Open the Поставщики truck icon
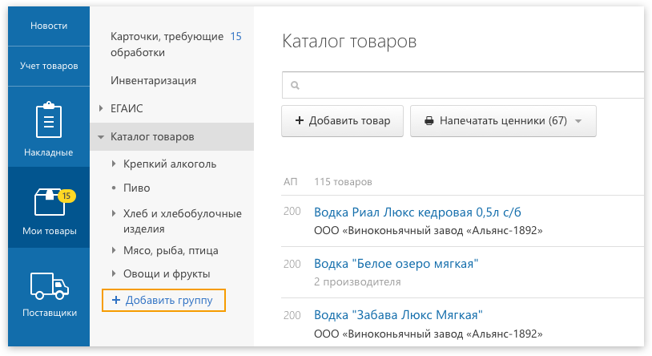This screenshot has width=652, height=356. (x=49, y=285)
